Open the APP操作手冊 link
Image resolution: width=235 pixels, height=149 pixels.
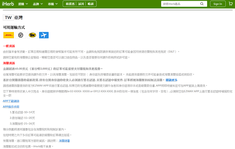click(x=11, y=107)
